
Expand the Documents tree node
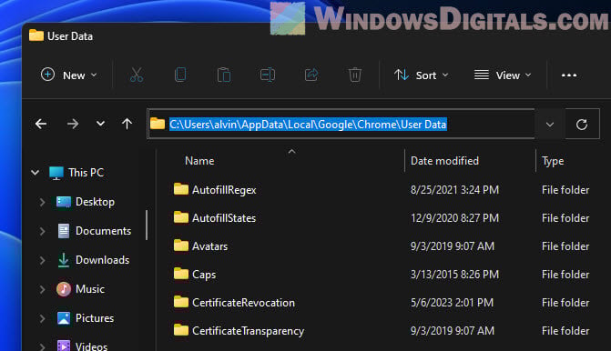click(42, 231)
